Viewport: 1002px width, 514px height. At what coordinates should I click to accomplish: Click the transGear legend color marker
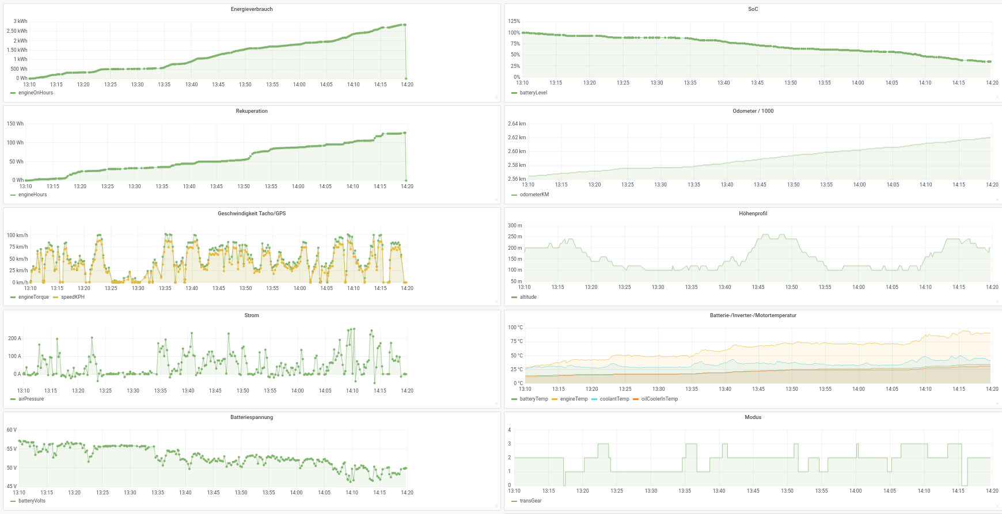tap(514, 501)
